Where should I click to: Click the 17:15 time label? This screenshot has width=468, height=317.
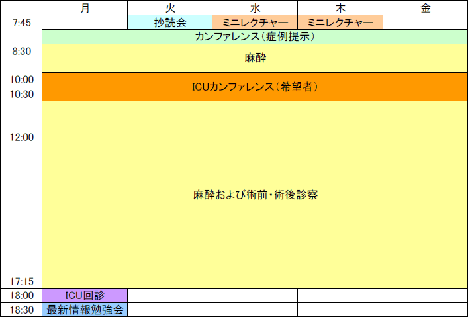[22, 281]
